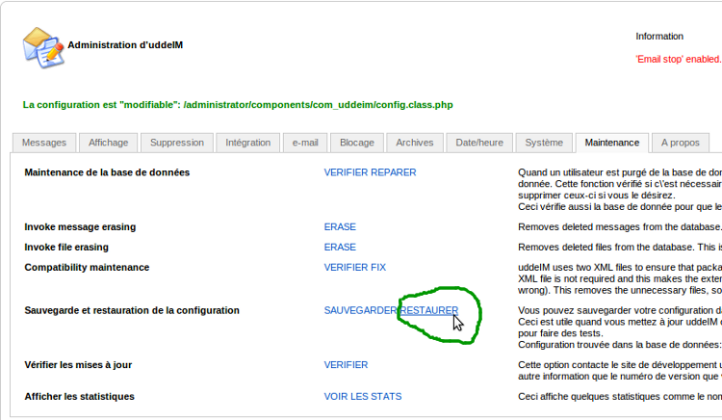
Task: Click FIX in Compatibility maintenance row
Action: click(x=378, y=268)
